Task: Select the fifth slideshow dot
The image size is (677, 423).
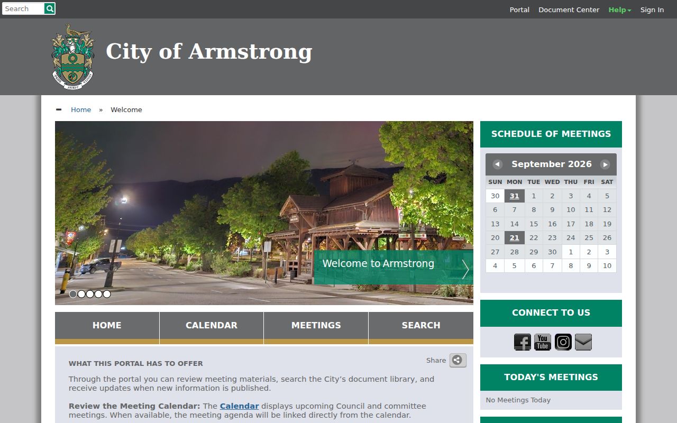Action: pos(107,294)
